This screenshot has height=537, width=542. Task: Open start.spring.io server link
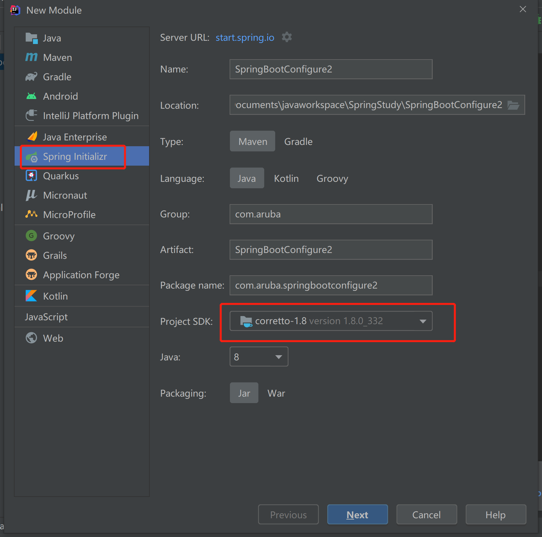coord(245,38)
